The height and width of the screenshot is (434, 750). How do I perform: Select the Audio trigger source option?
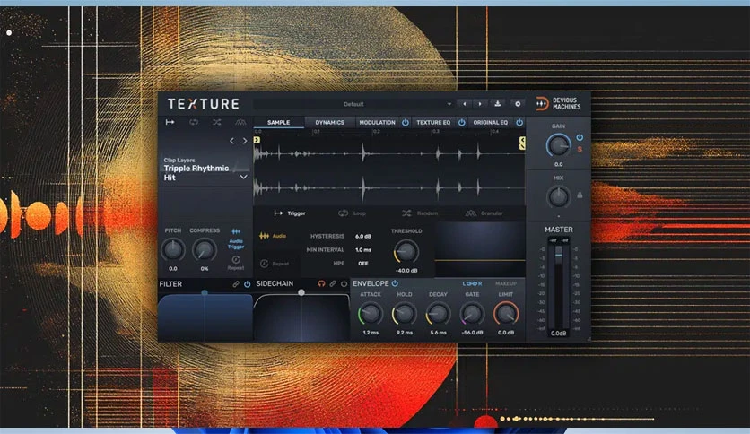point(273,236)
